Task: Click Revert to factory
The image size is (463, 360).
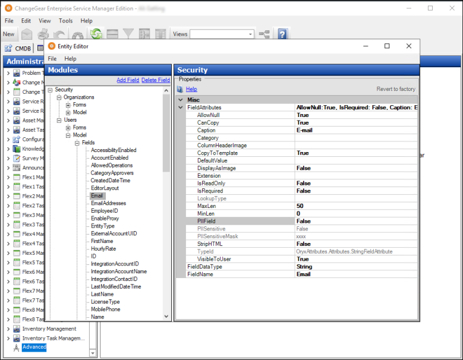Action: [x=396, y=89]
